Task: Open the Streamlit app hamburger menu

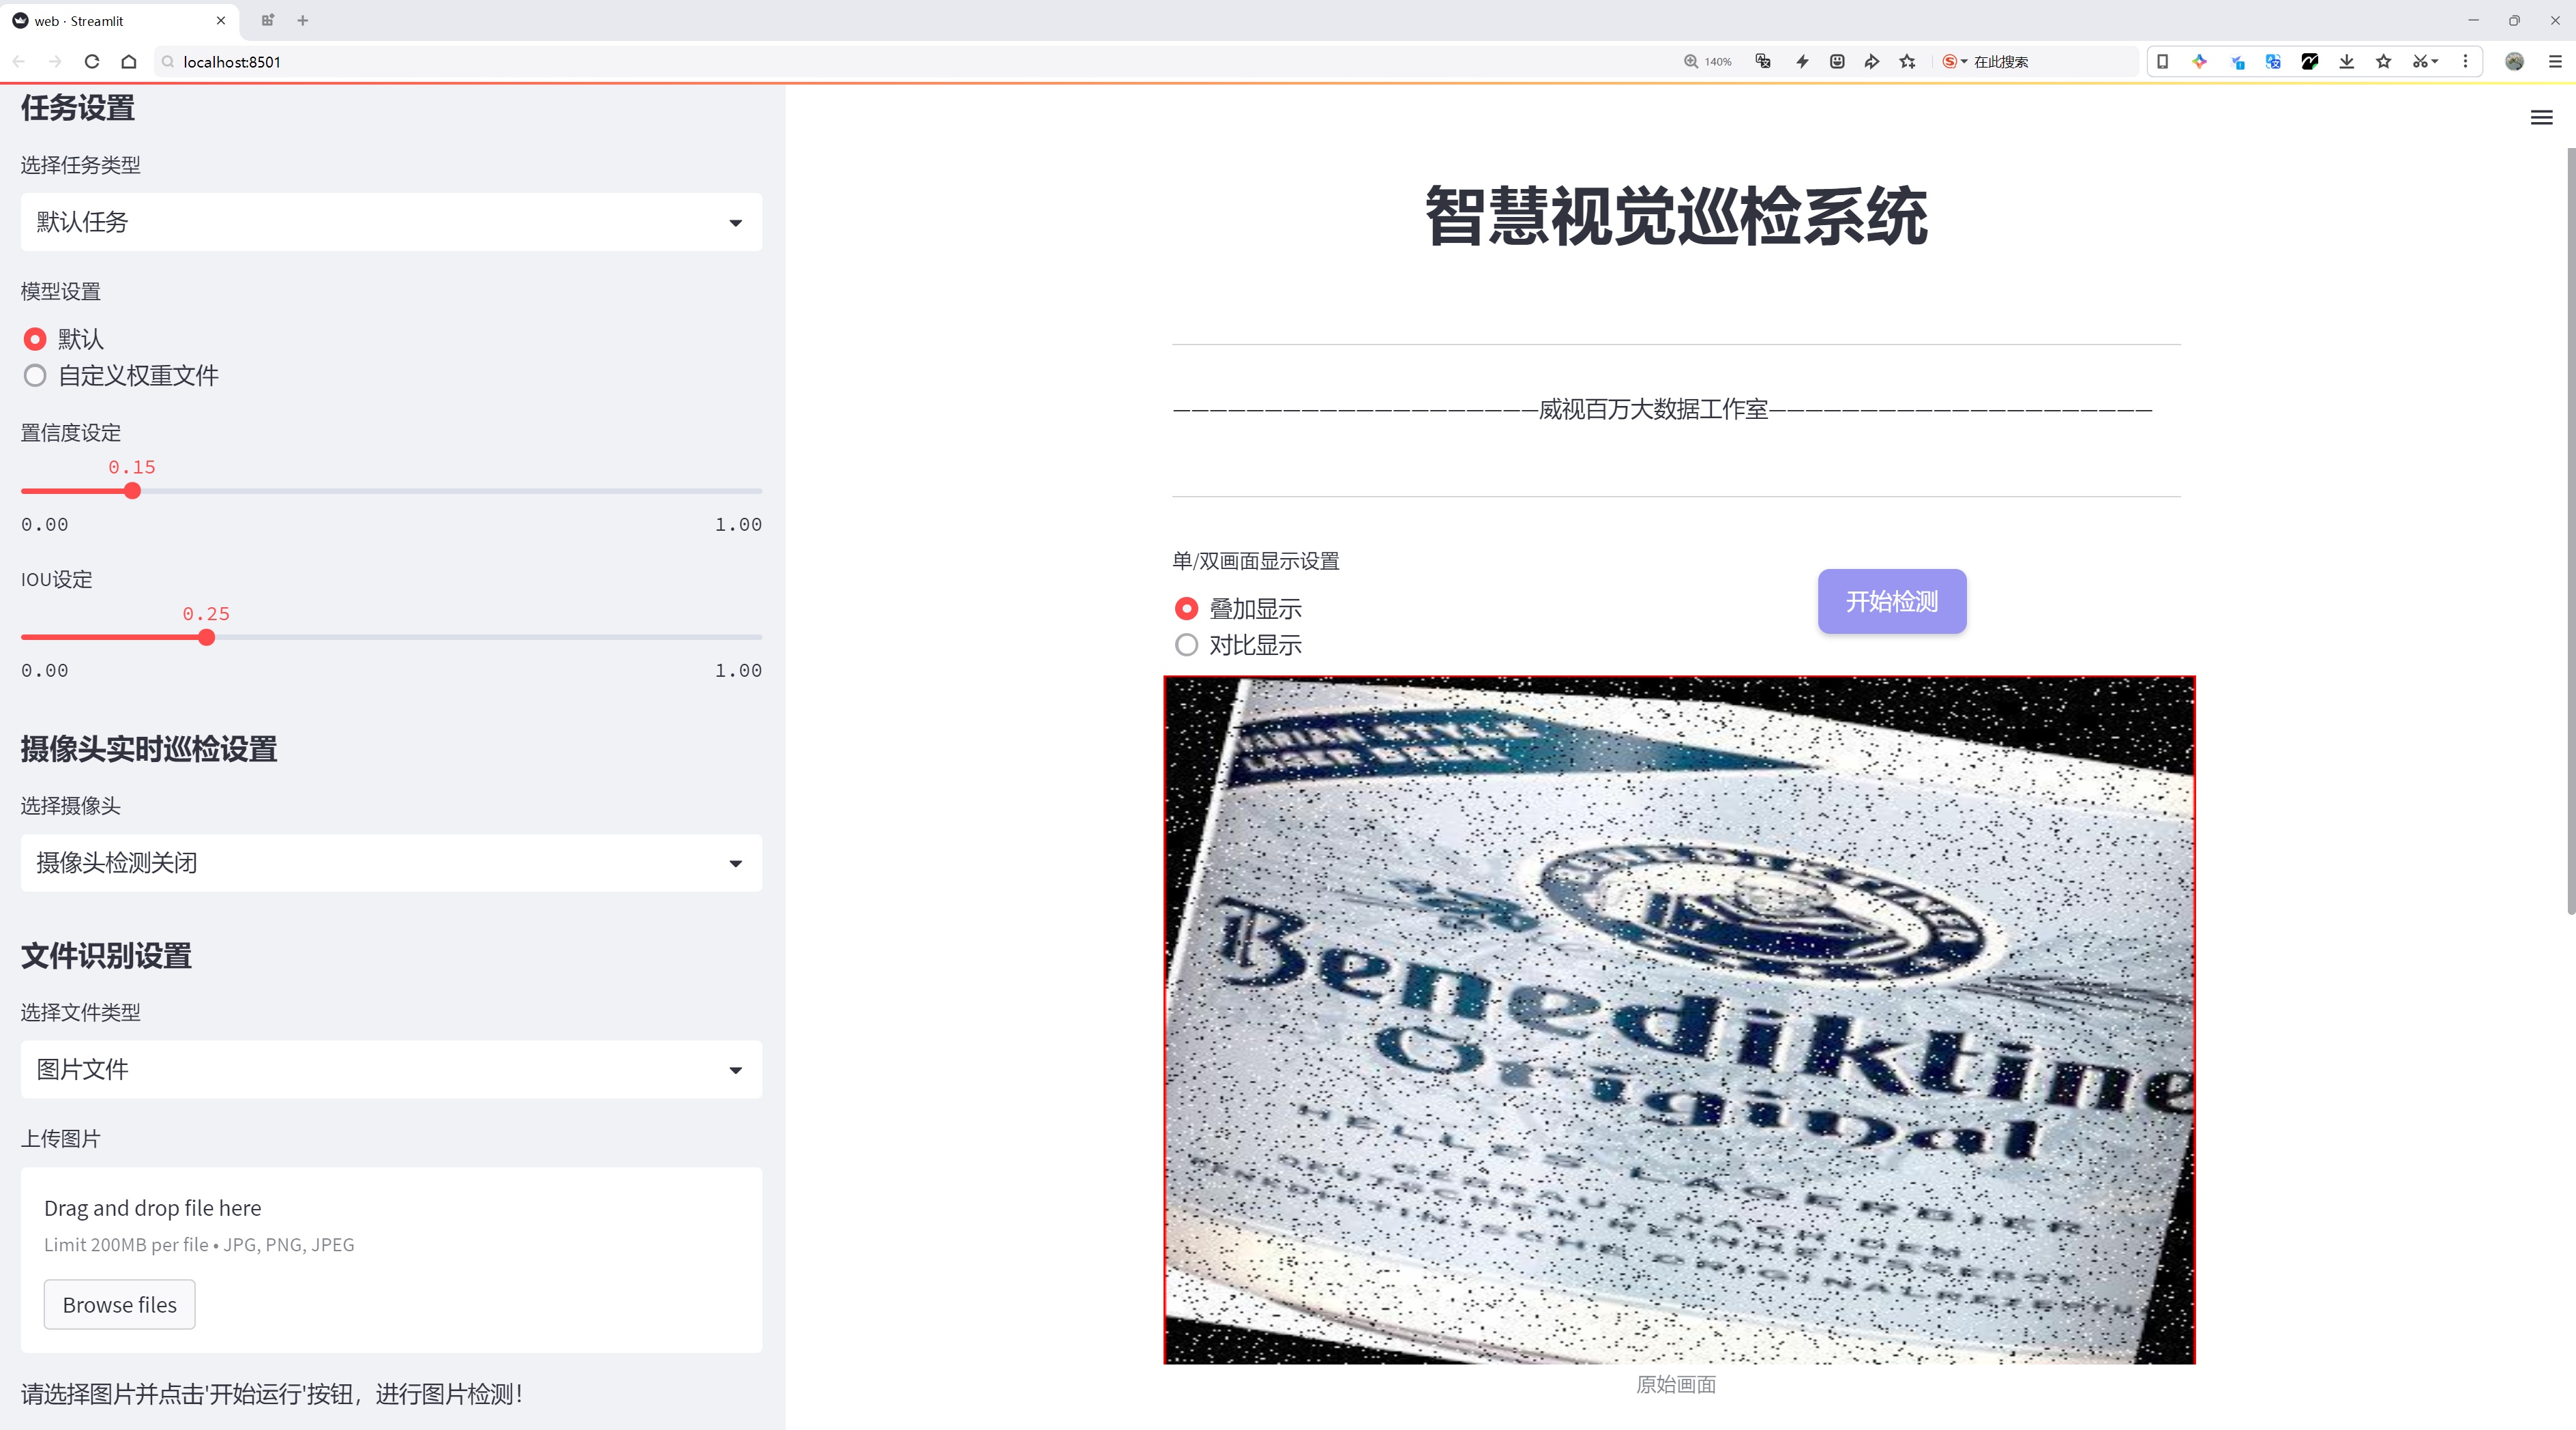Action: click(x=2541, y=118)
